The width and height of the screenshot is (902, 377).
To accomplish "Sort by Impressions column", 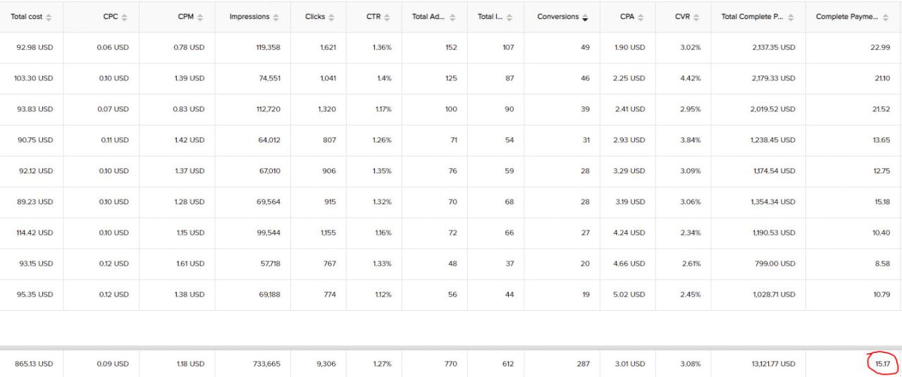I will click(276, 16).
